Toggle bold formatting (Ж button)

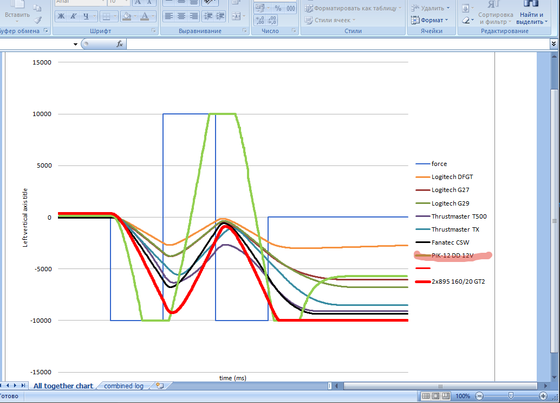point(61,16)
